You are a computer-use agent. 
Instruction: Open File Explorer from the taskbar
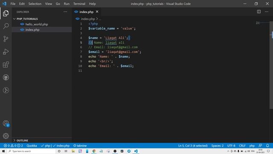(73, 151)
